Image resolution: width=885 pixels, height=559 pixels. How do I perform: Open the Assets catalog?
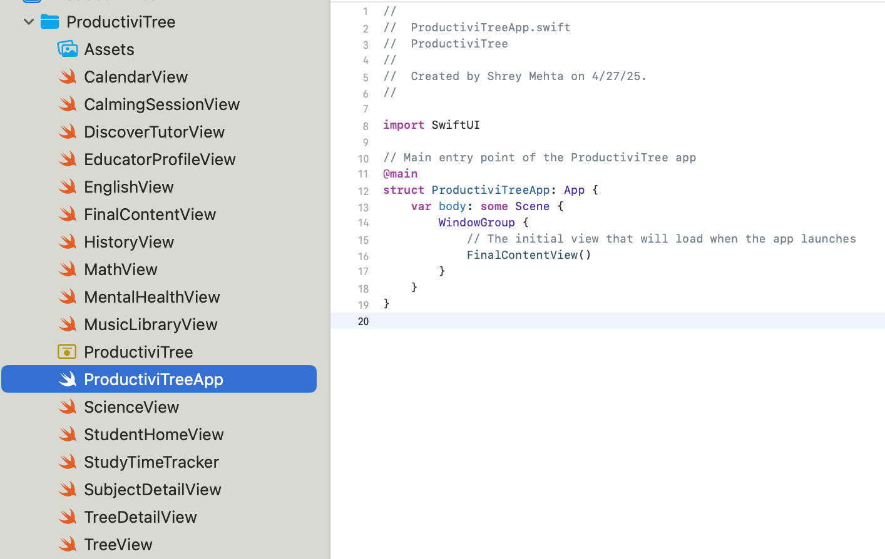109,49
